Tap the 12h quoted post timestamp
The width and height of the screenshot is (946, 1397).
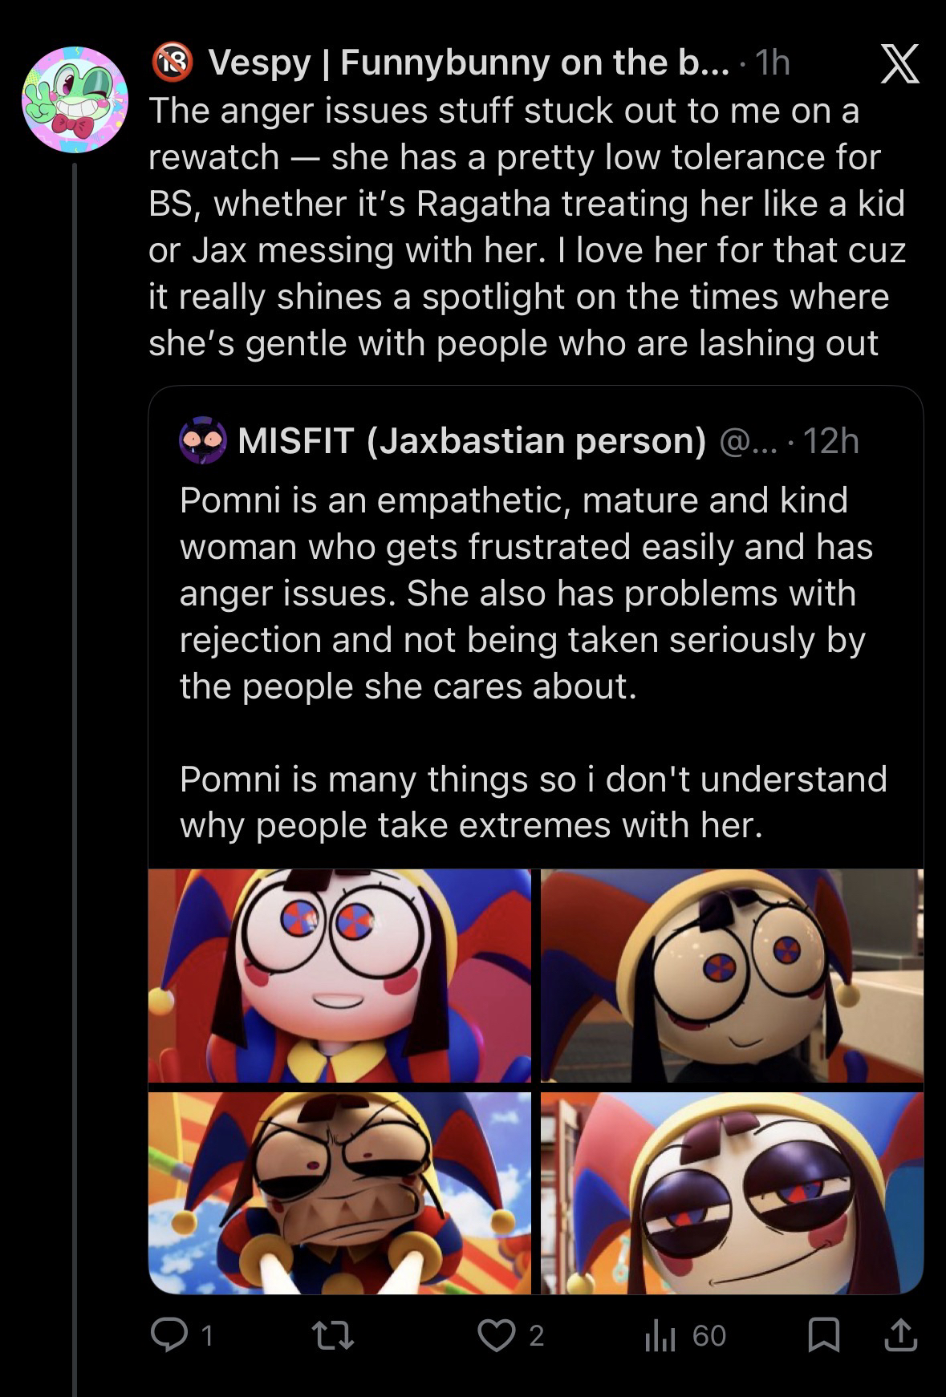tap(830, 440)
